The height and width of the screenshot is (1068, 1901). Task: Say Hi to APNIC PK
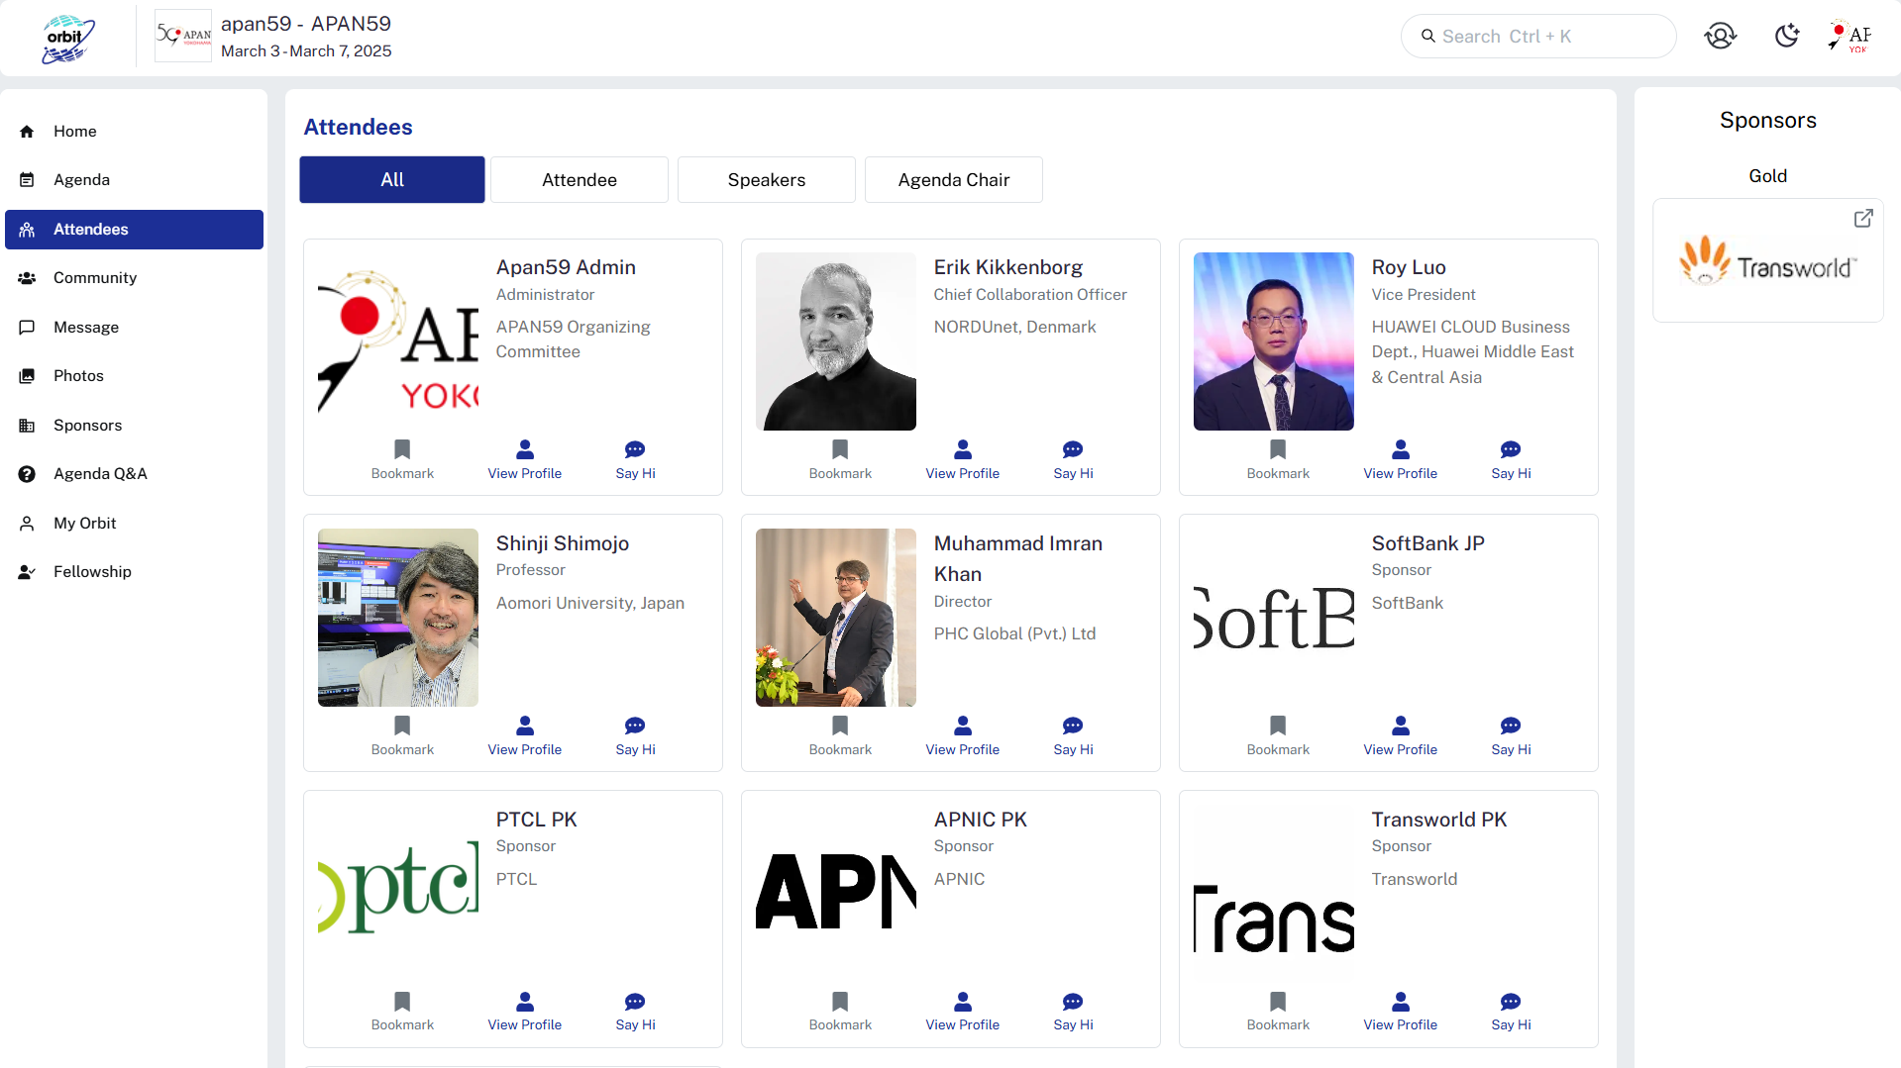pyautogui.click(x=1074, y=1012)
